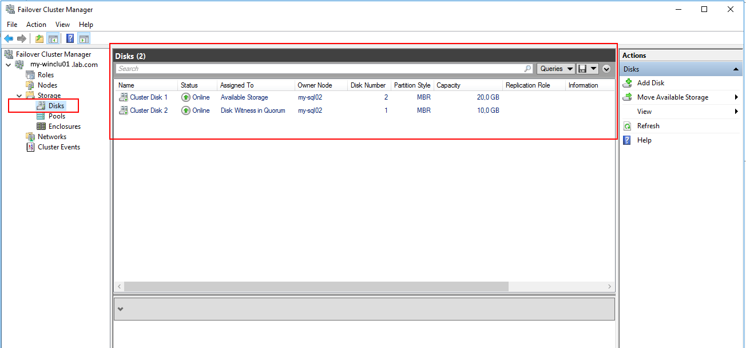Sort by the Name column header
Viewport: 746px width, 348px height.
(x=146, y=85)
